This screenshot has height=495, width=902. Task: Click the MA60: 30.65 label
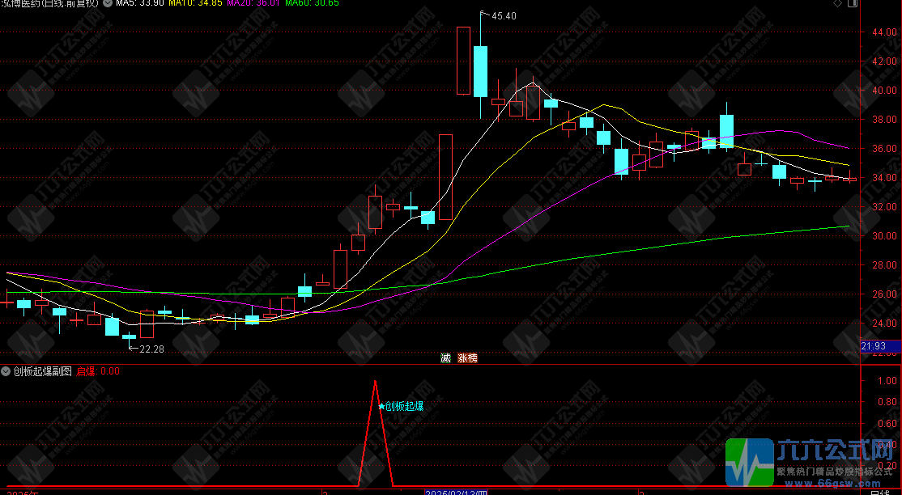click(312, 3)
